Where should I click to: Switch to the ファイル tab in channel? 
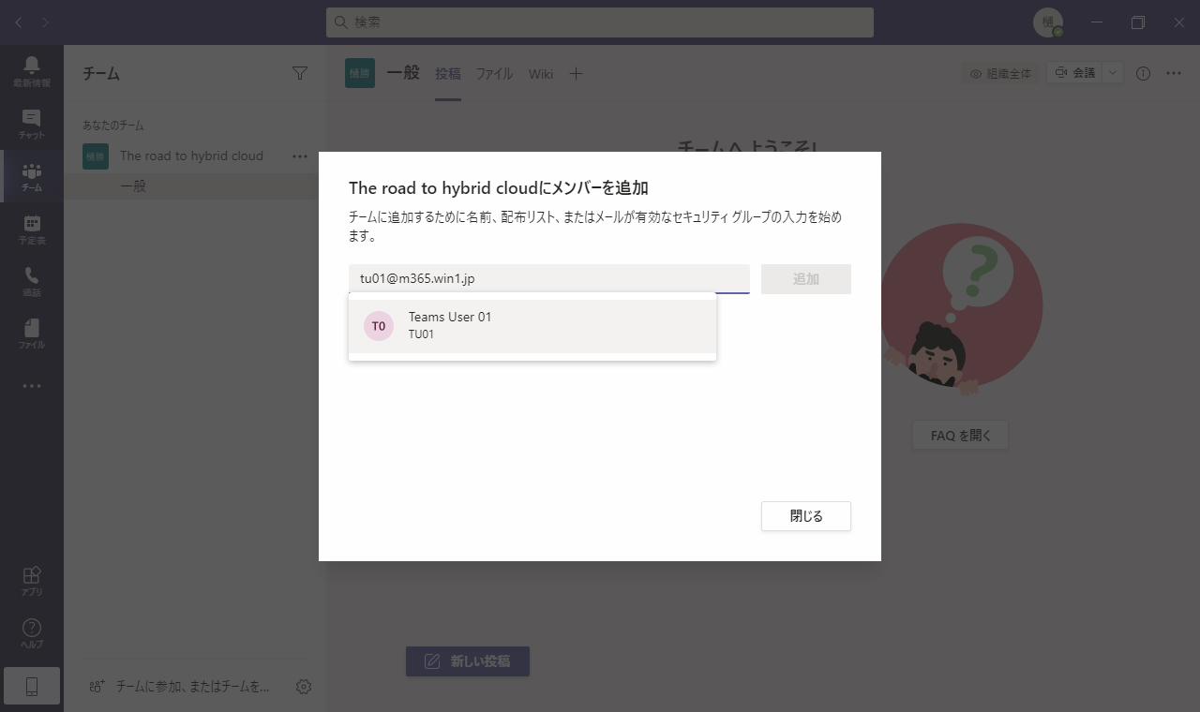(494, 73)
